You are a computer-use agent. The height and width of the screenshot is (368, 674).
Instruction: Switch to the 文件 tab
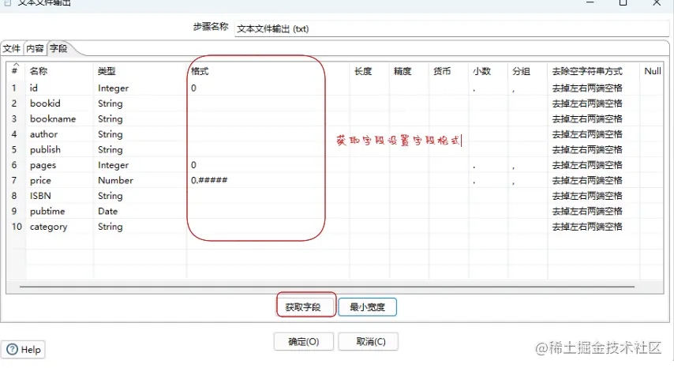pos(12,48)
